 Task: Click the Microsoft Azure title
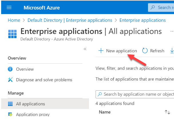pyautogui.click(x=42, y=8)
